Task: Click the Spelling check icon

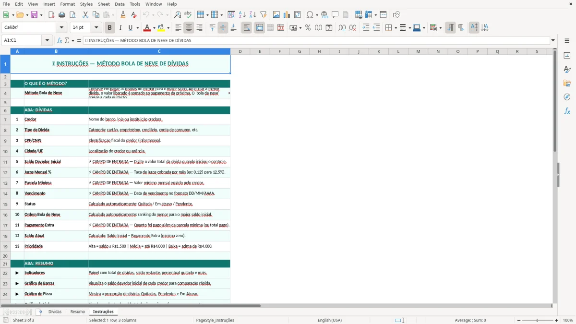Action: click(188, 15)
